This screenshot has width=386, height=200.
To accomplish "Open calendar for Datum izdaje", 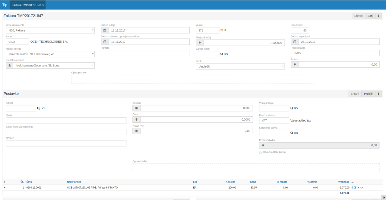I will click(105, 30).
